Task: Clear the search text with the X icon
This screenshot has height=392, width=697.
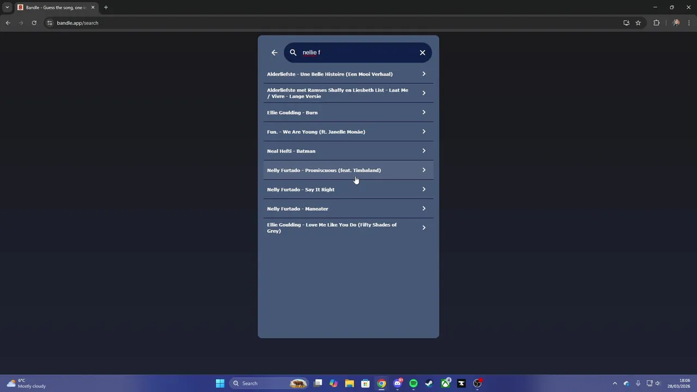Action: pos(423,53)
